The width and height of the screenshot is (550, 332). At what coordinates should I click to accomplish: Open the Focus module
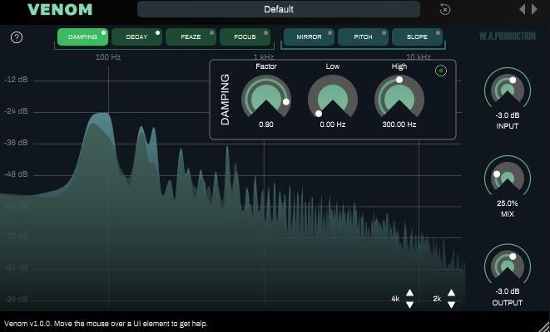tap(245, 37)
